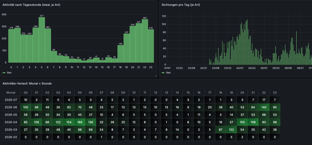Open the 'Sichtungen pro Tag' panel title
Screen dimensions: 312x145
coord(181,5)
